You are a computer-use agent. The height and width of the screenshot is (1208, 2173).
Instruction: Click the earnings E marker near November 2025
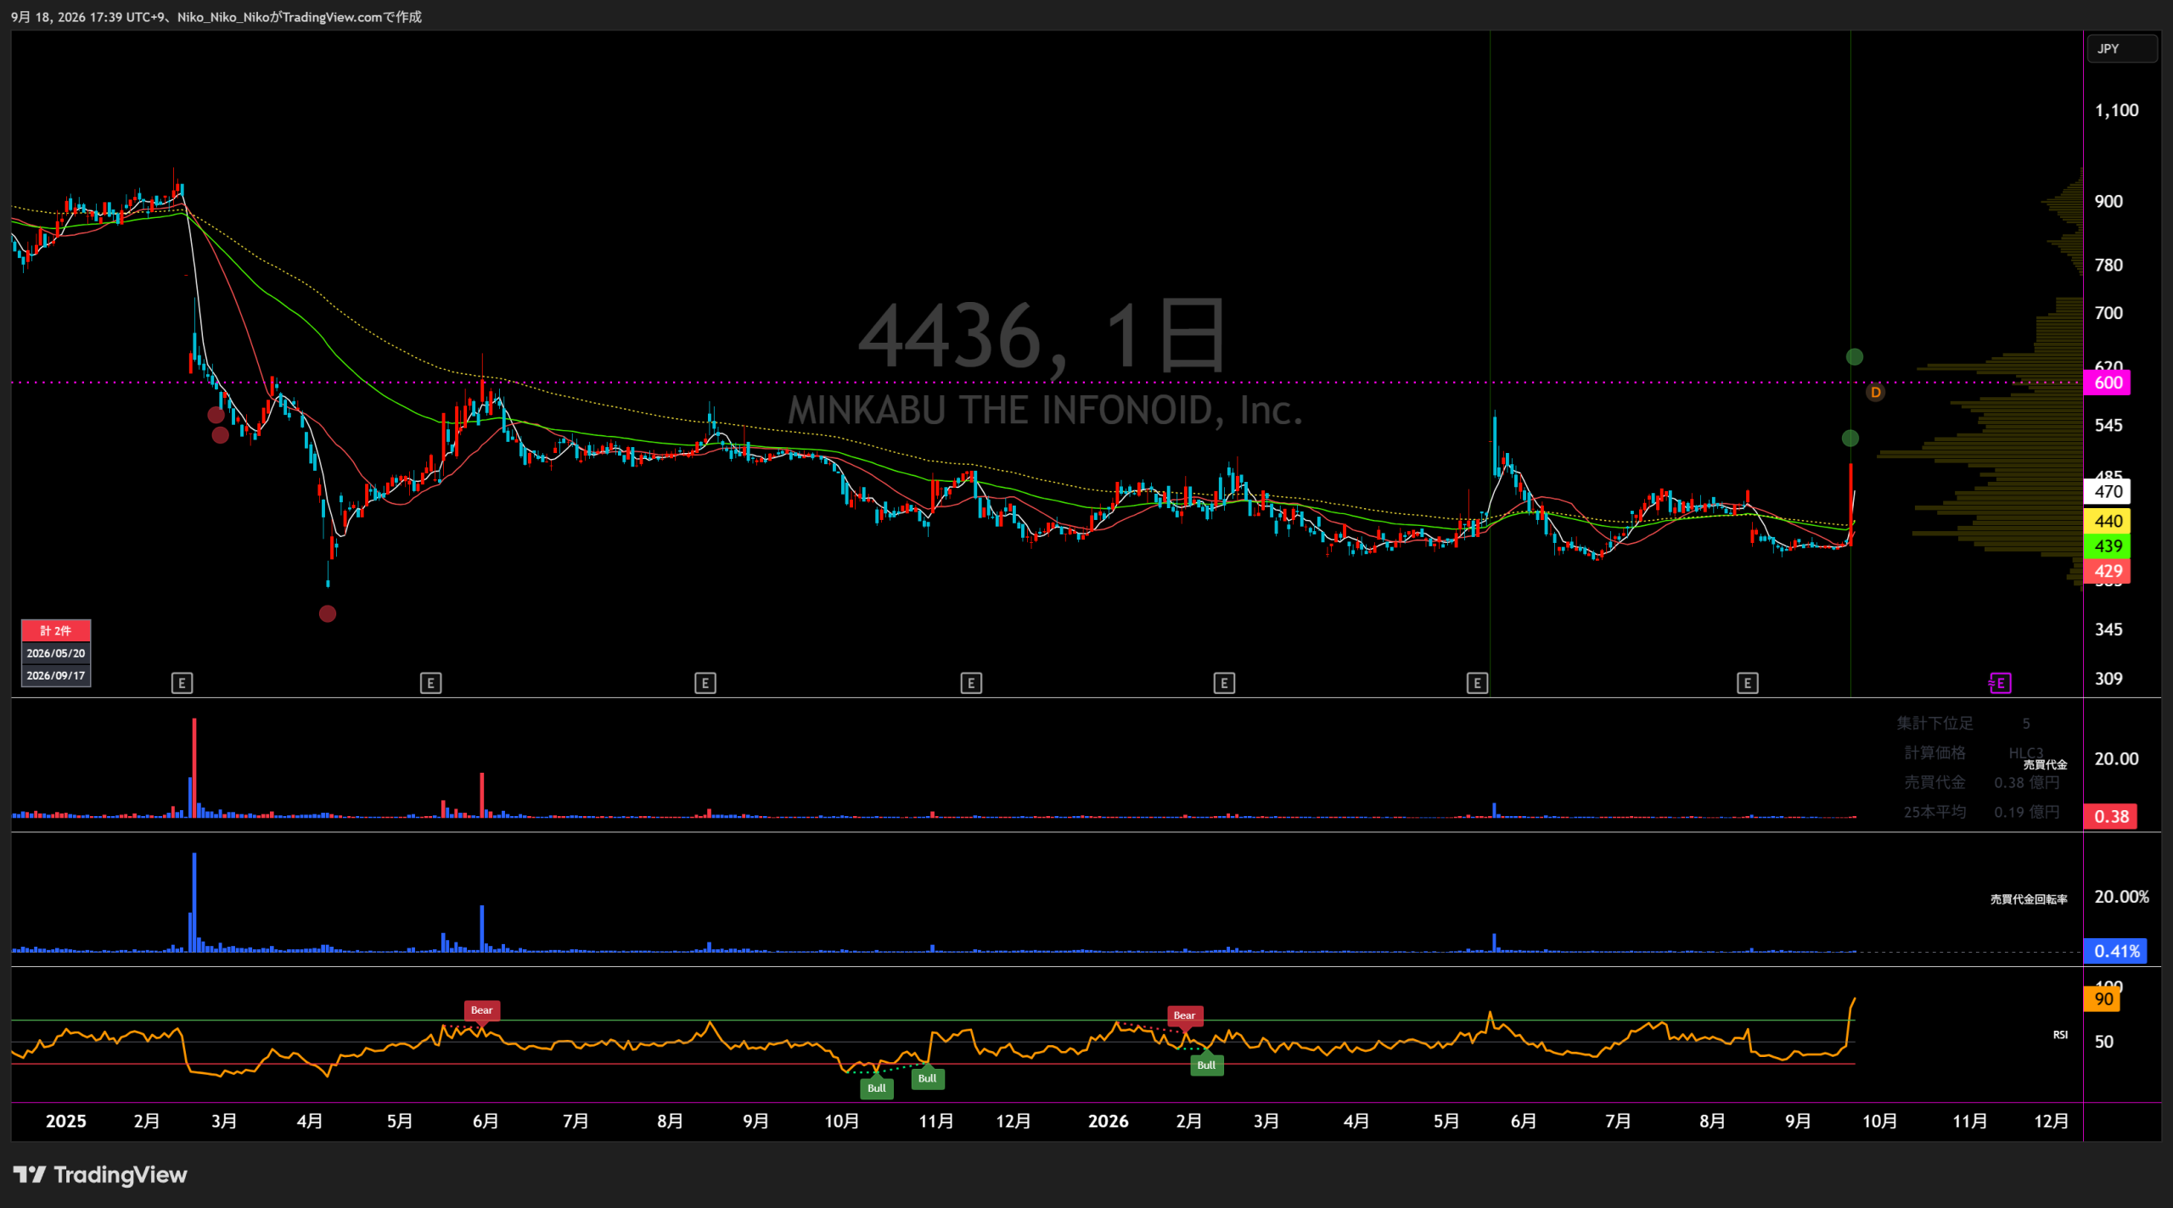tap(971, 683)
